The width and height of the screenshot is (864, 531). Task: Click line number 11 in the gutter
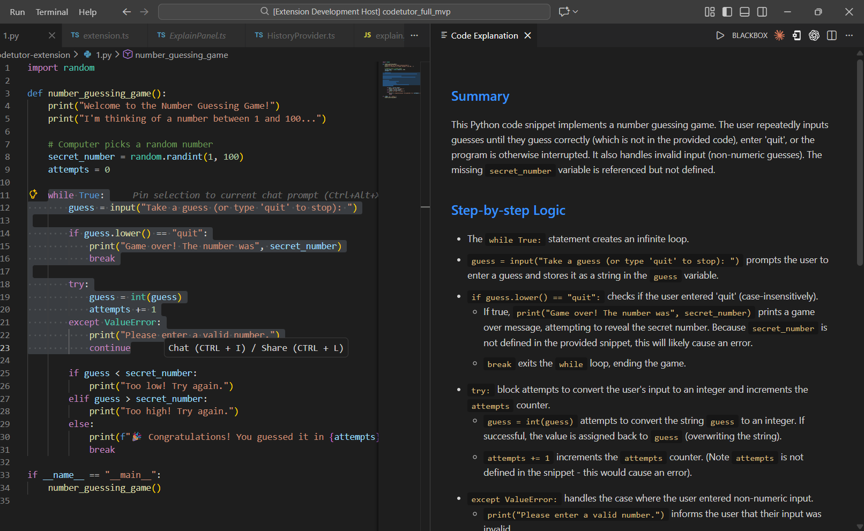click(5, 195)
